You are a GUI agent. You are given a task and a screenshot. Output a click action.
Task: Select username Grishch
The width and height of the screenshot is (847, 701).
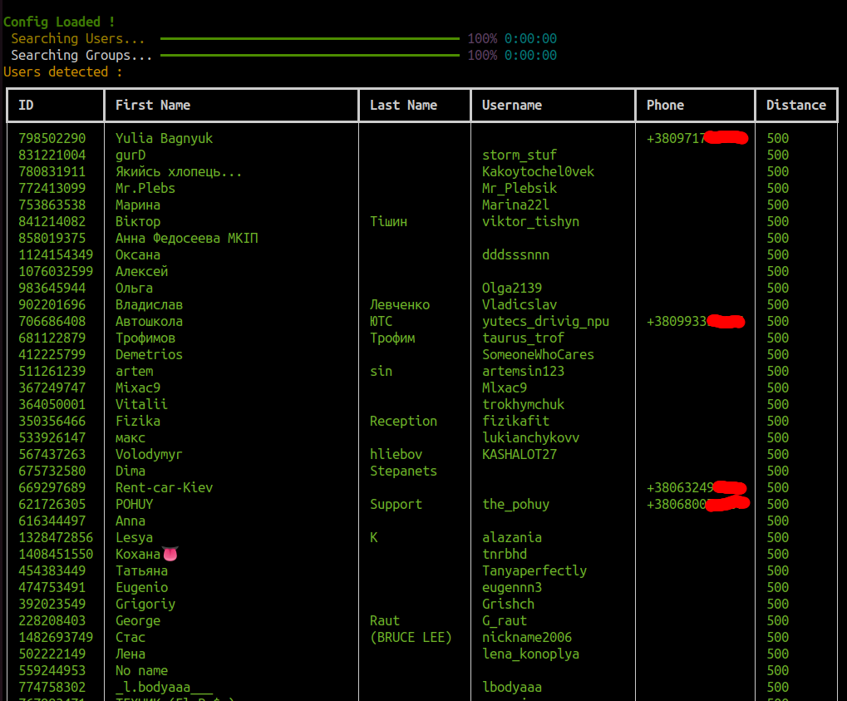tap(508, 605)
